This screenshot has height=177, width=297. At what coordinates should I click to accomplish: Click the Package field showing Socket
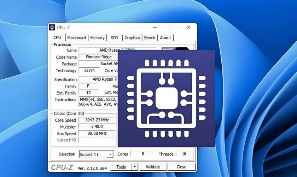[x=98, y=64]
